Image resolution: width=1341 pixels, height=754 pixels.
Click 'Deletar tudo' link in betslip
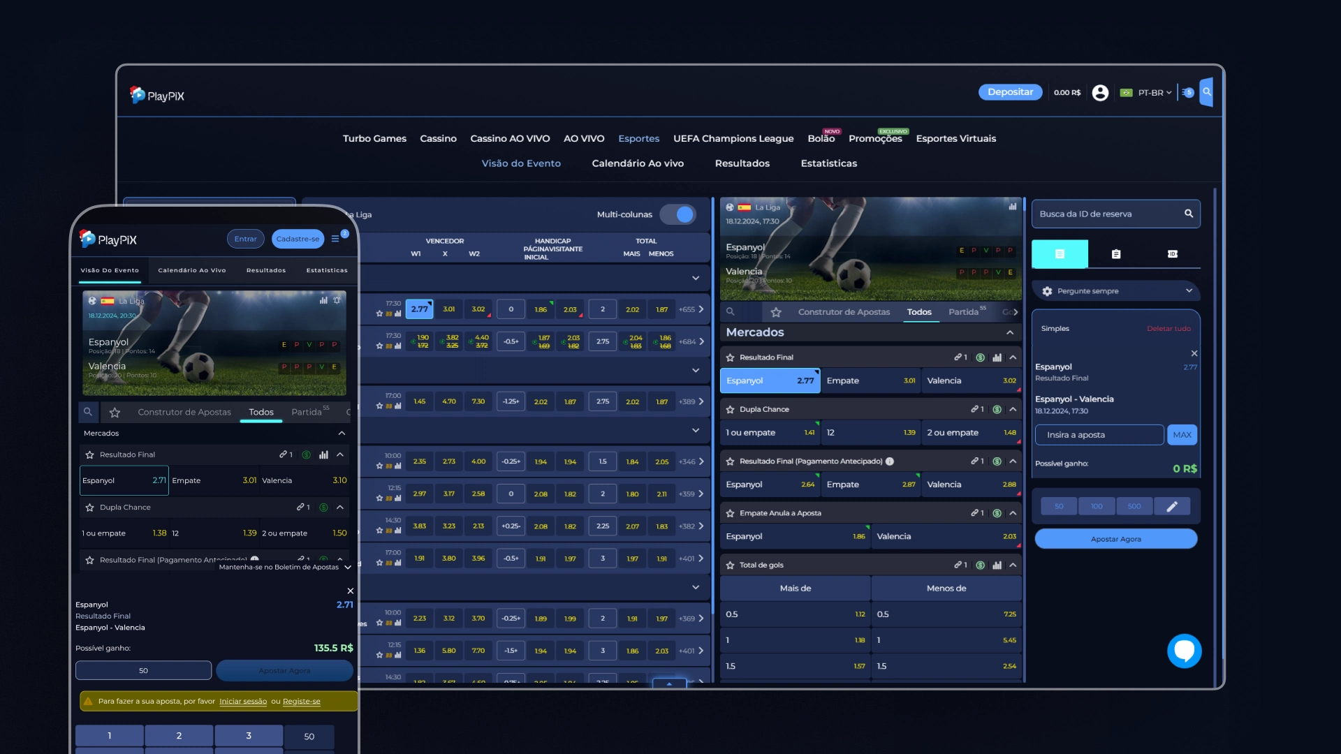[x=1168, y=329]
